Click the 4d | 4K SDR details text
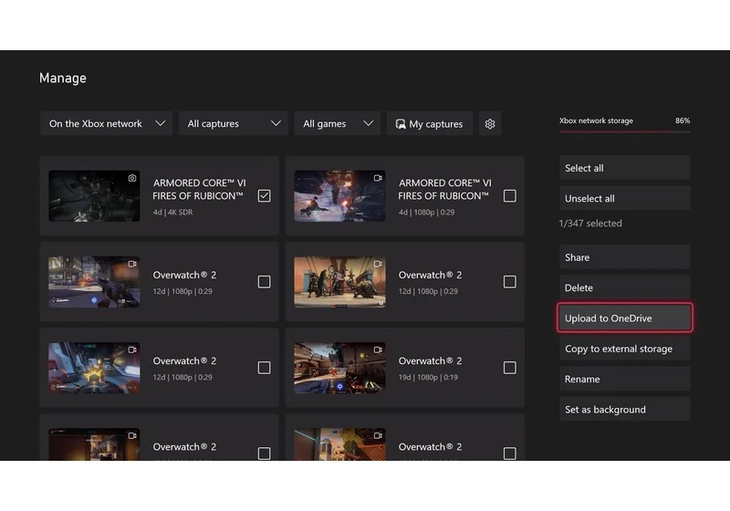730x511 pixels. (x=172, y=213)
